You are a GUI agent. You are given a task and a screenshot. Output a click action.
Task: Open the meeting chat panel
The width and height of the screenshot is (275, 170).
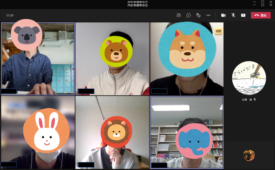(188, 15)
